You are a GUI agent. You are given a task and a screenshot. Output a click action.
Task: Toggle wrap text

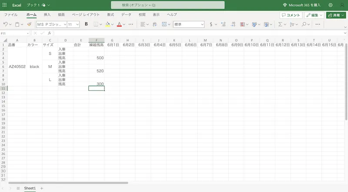coord(155,24)
